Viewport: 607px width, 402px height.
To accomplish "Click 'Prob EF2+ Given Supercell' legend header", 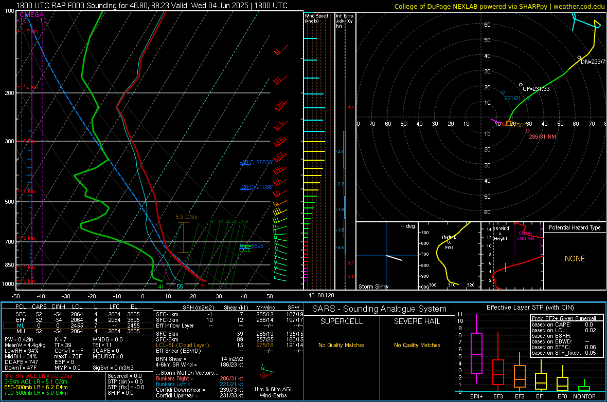I will tap(564, 318).
